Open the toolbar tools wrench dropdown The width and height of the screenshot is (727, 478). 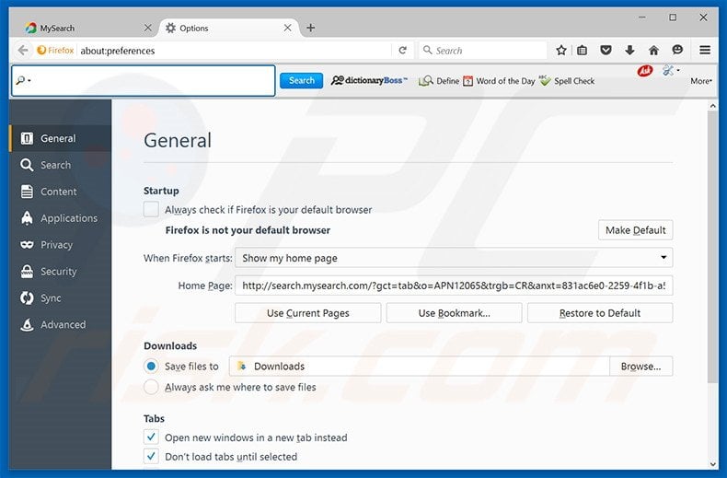(671, 71)
